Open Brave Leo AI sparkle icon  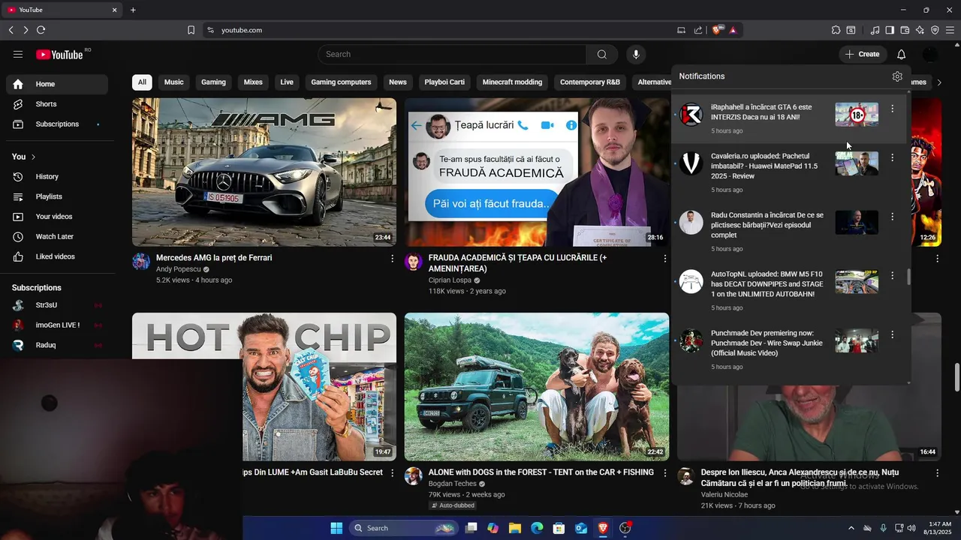pos(920,30)
